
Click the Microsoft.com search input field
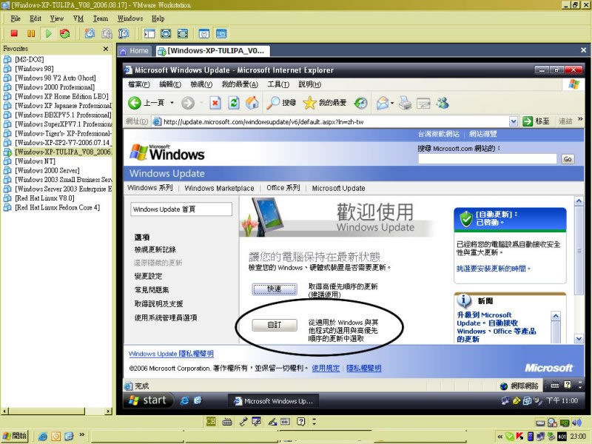tap(488, 159)
